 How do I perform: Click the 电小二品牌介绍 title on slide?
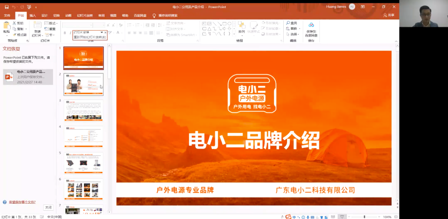pos(254,141)
